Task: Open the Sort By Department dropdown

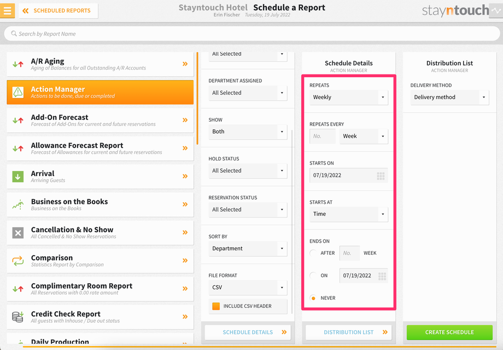Action: tap(248, 249)
